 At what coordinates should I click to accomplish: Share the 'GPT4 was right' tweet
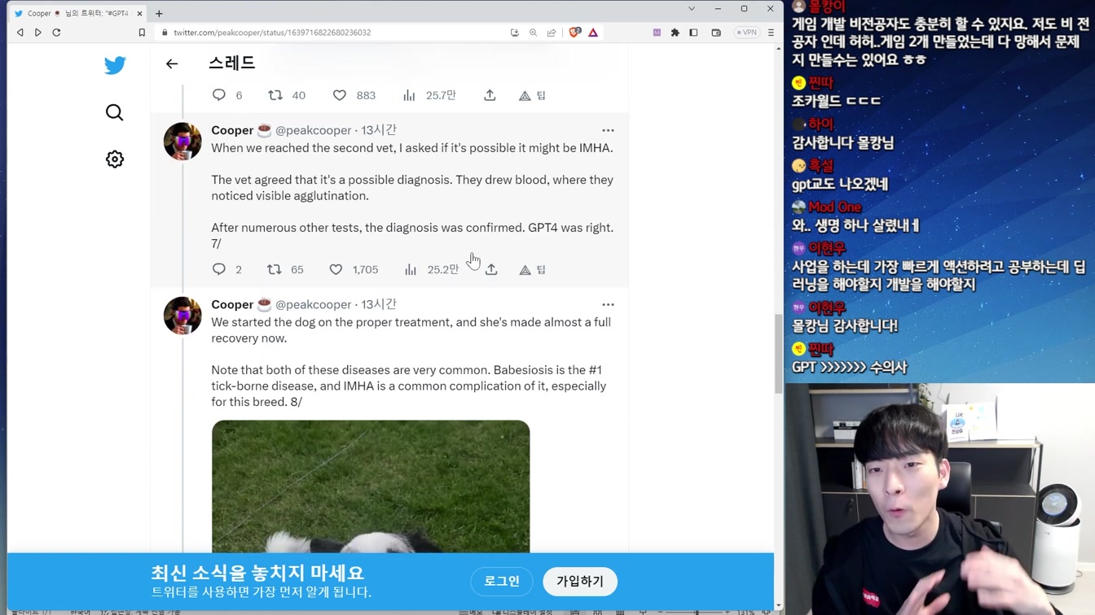pyautogui.click(x=491, y=269)
